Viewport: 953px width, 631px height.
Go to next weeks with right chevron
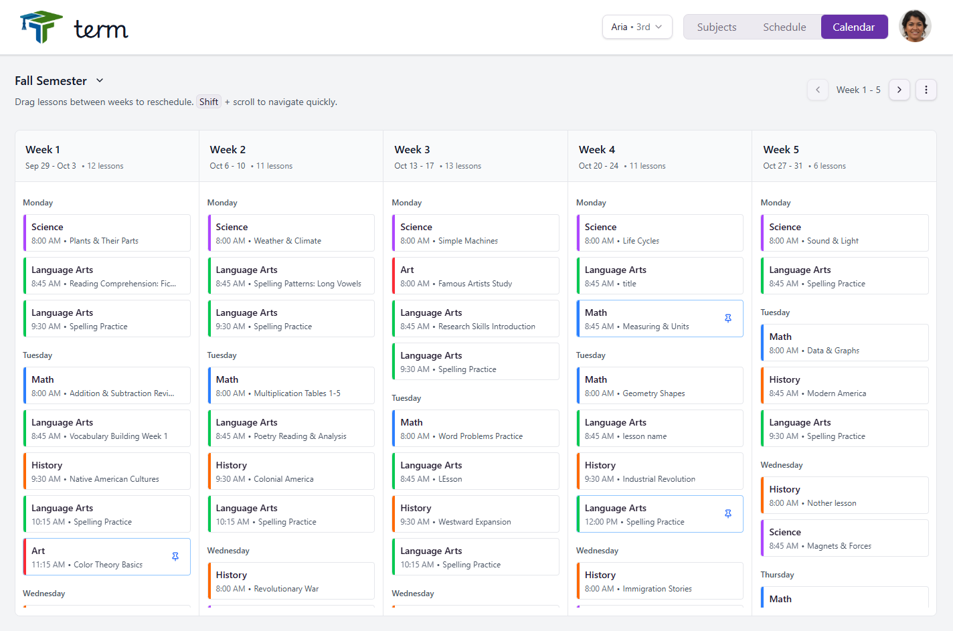(899, 90)
